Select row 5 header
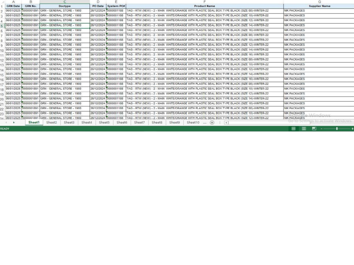 tap(2, 26)
